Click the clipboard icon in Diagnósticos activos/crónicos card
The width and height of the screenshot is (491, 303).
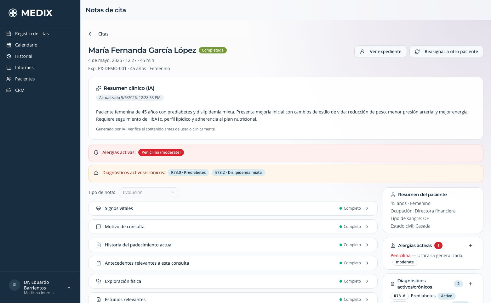pyautogui.click(x=393, y=284)
